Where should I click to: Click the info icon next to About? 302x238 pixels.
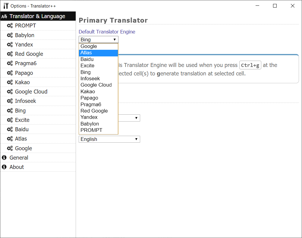point(4,167)
